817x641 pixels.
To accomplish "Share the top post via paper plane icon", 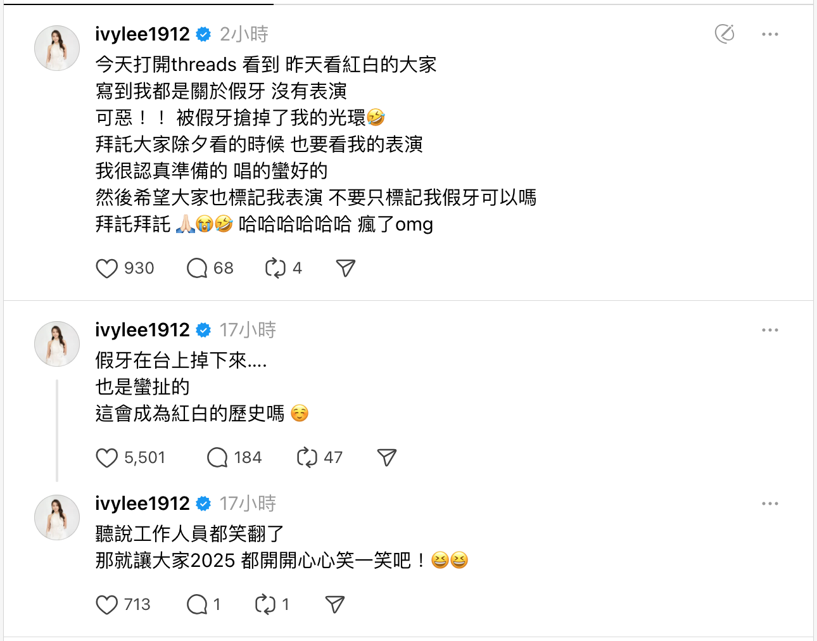I will tap(345, 269).
